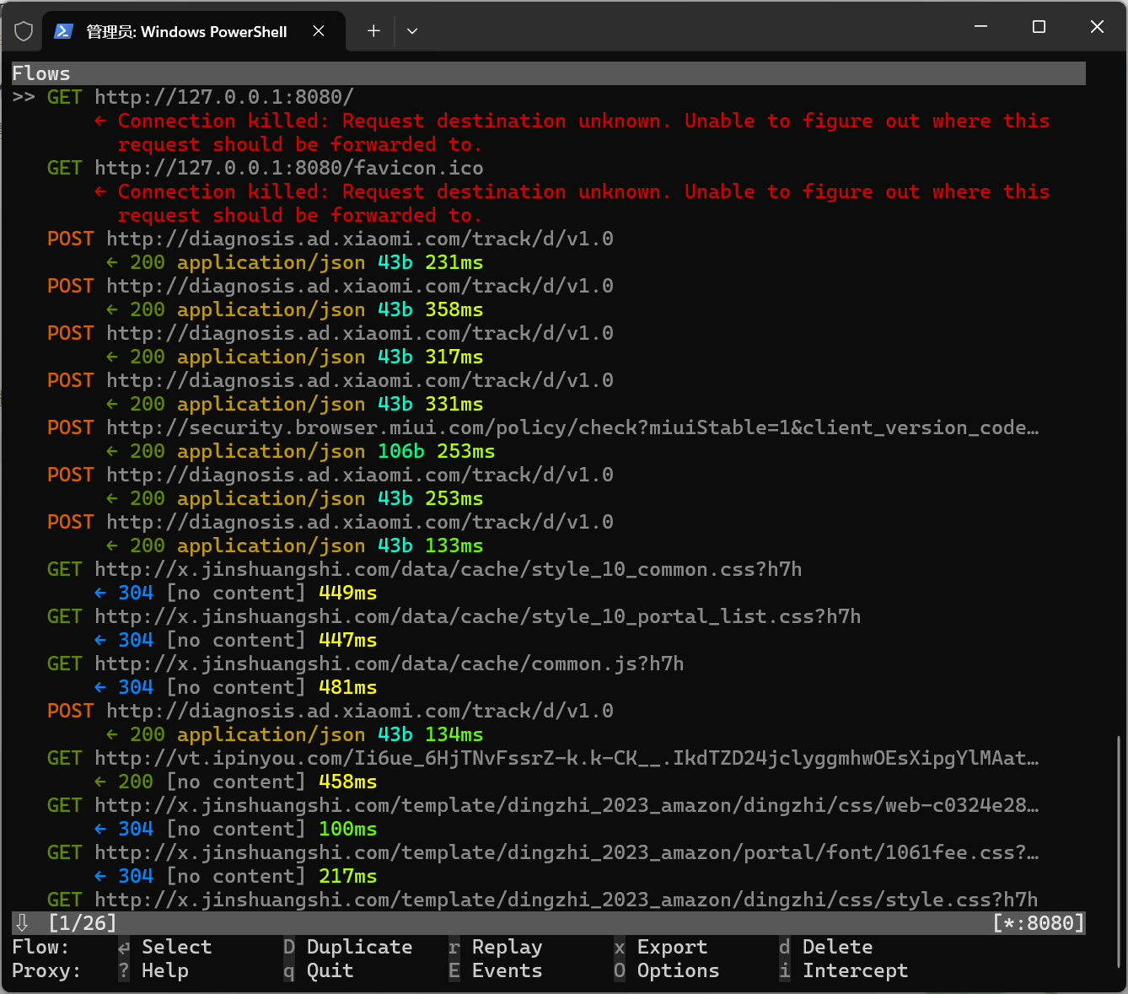Expand the new tab profile dropdown

pyautogui.click(x=412, y=31)
